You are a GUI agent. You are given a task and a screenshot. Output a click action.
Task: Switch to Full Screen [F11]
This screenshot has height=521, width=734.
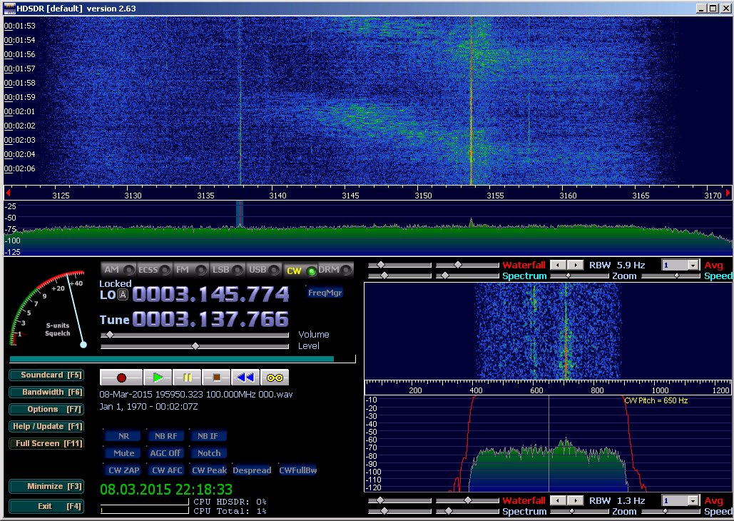[47, 443]
